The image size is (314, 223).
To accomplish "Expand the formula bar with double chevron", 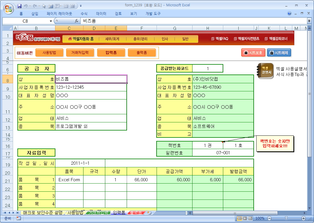I will (309, 21).
